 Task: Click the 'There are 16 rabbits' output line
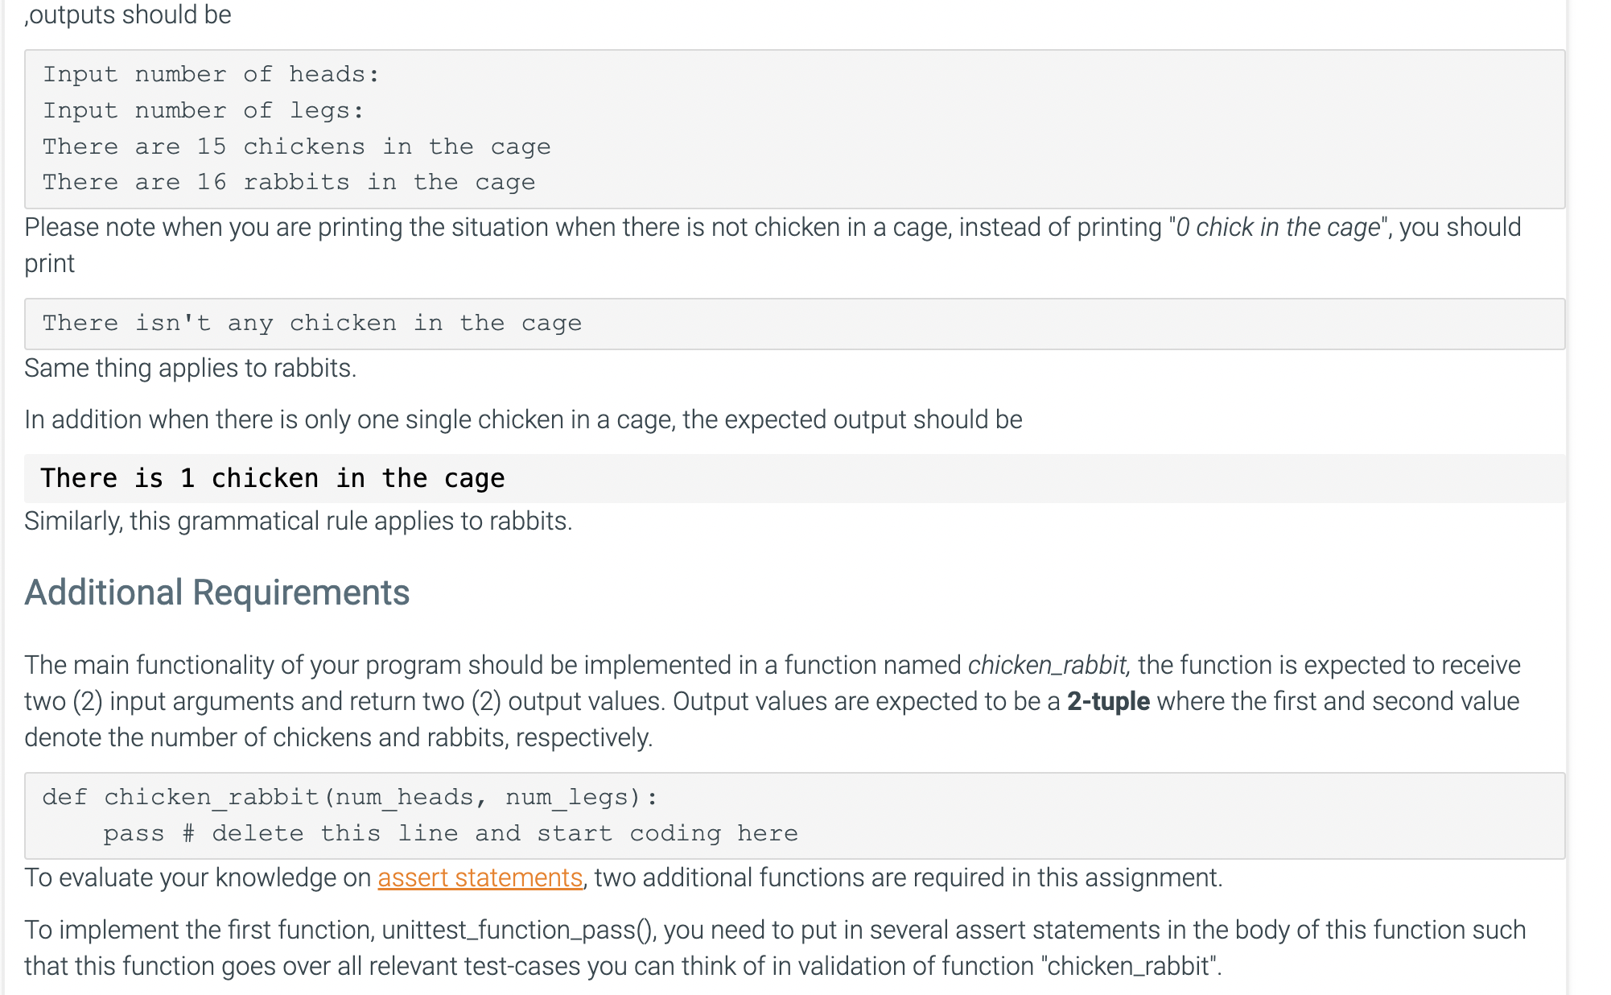click(x=288, y=182)
